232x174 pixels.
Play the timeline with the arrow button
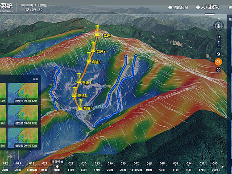[x=223, y=167]
